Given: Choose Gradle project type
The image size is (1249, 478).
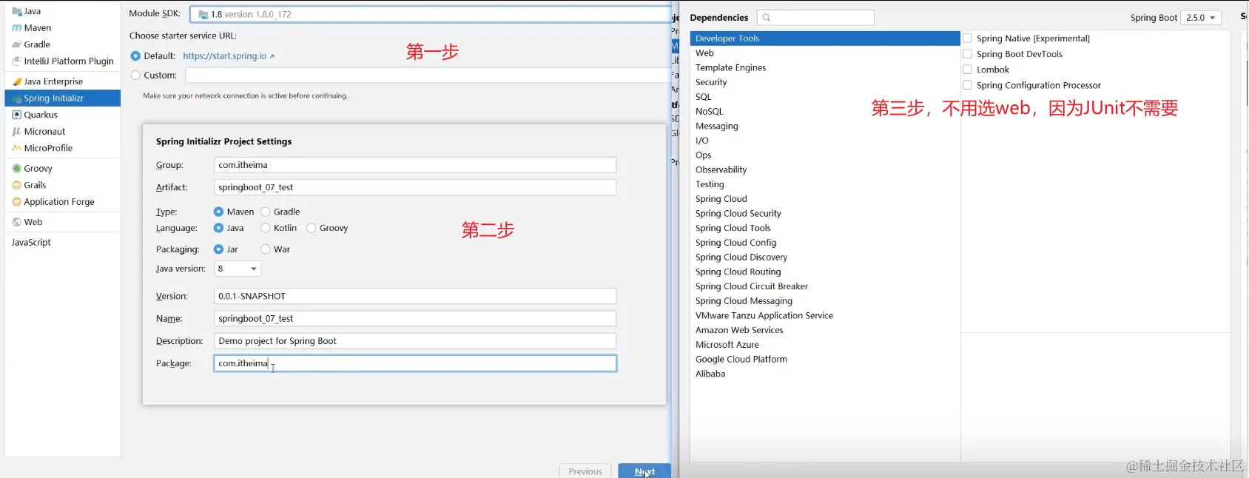Looking at the screenshot, I should (266, 212).
